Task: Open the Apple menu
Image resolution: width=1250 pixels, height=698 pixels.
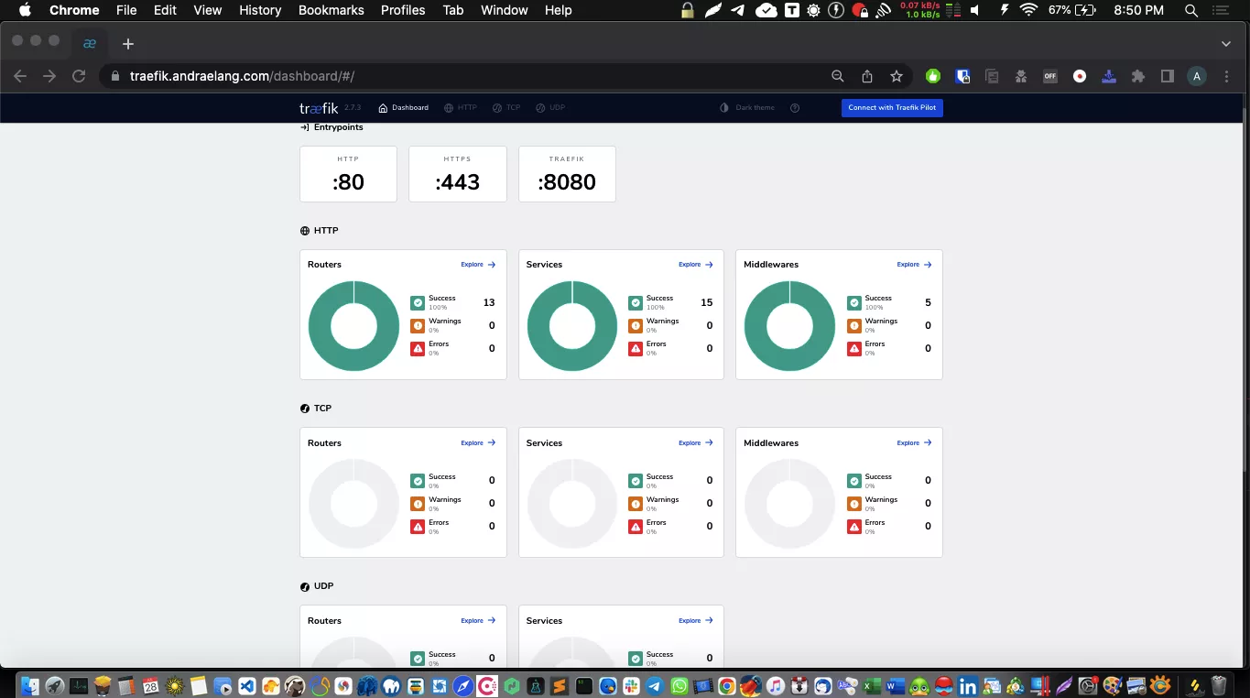Action: (25, 10)
